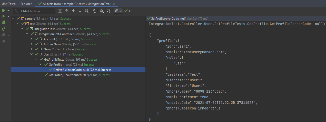
Task: Click the Export results icon
Action: [x=93, y=11]
